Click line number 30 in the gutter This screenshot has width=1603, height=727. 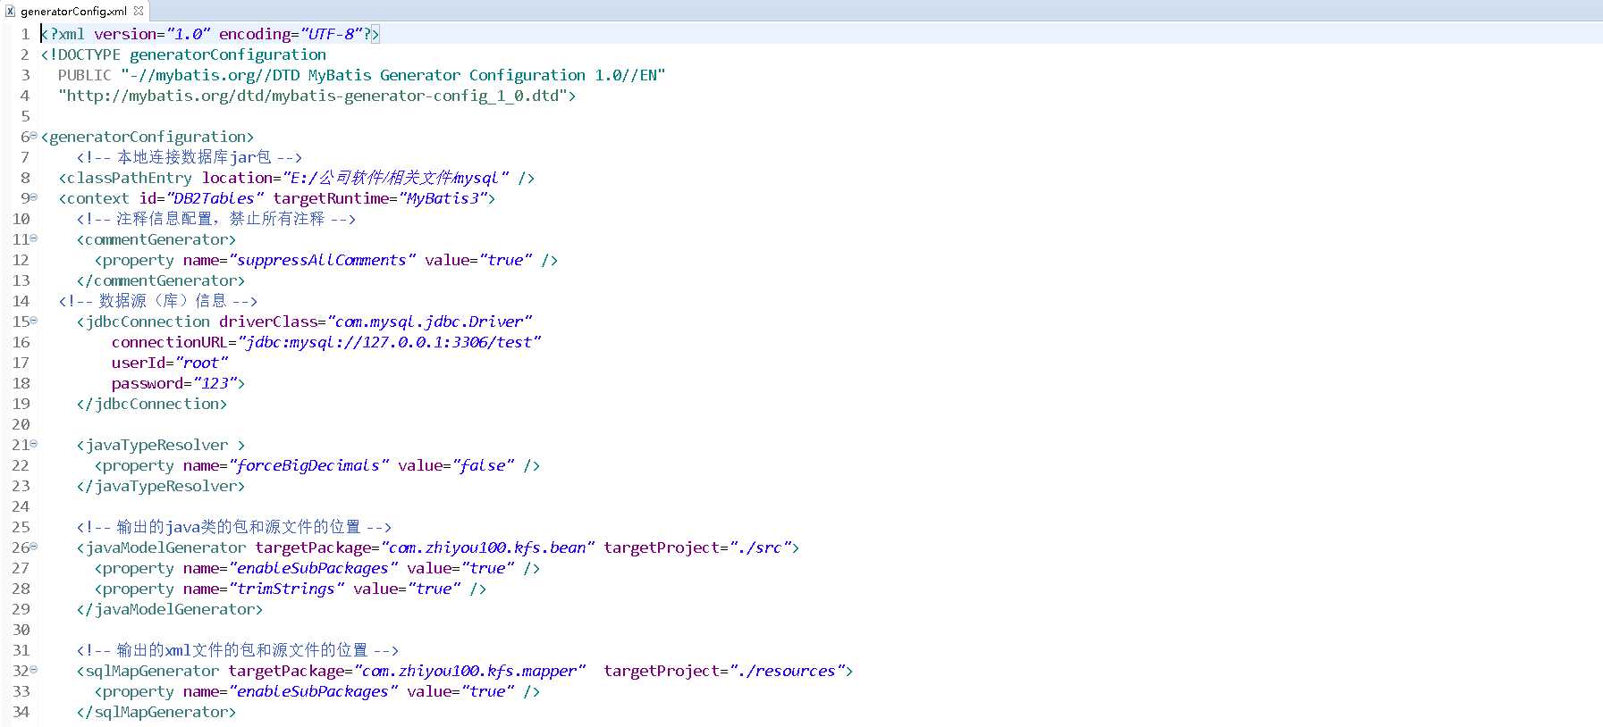(x=21, y=630)
